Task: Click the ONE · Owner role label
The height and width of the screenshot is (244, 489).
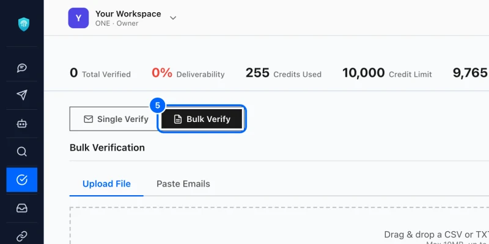Action: pos(117,23)
